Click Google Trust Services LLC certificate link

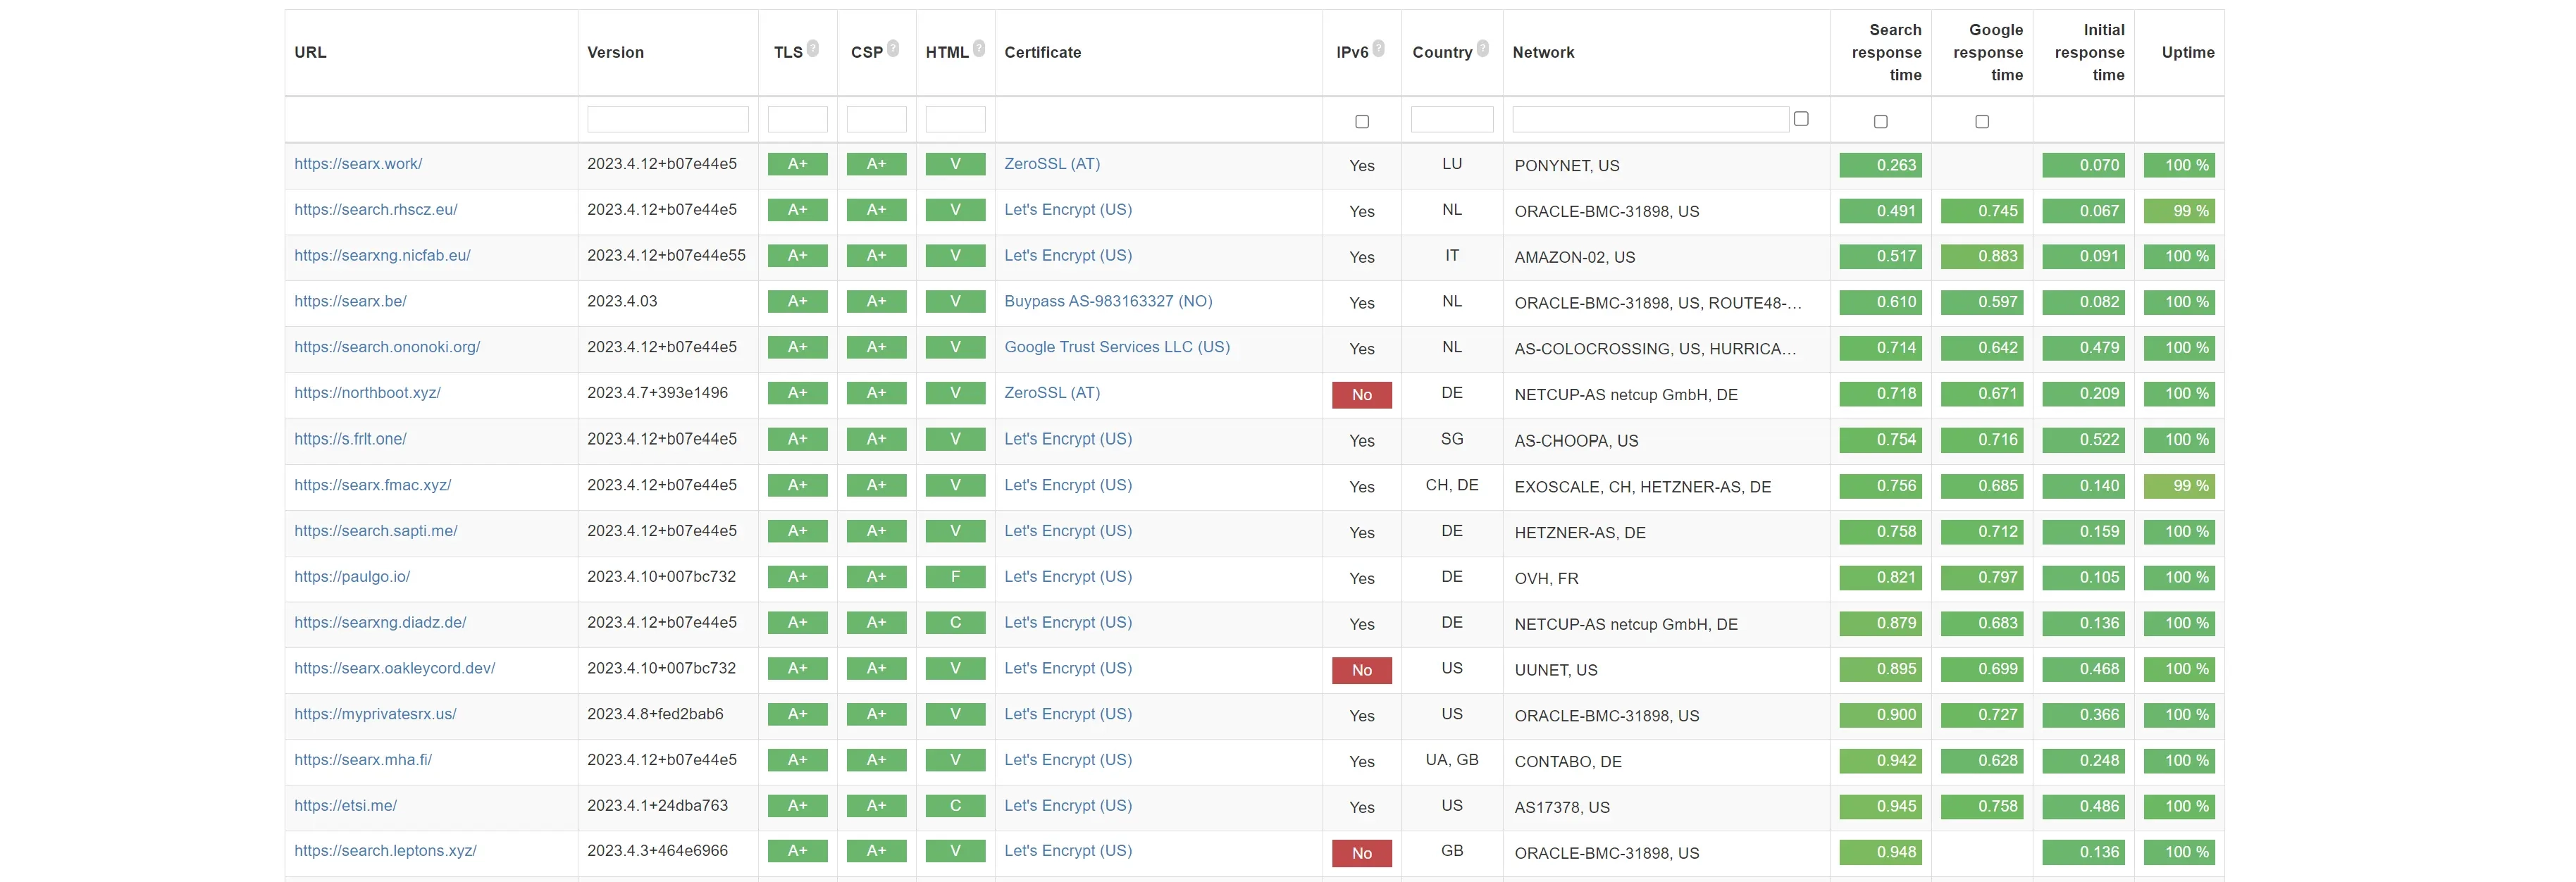point(1116,347)
